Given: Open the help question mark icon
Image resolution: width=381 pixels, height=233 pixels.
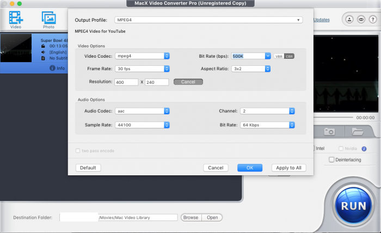Looking at the screenshot, I should (x=373, y=20).
